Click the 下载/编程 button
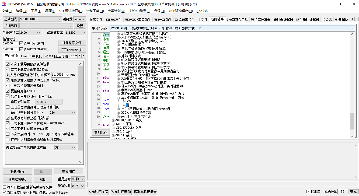The height and width of the screenshot is (196, 359). coord(17,171)
